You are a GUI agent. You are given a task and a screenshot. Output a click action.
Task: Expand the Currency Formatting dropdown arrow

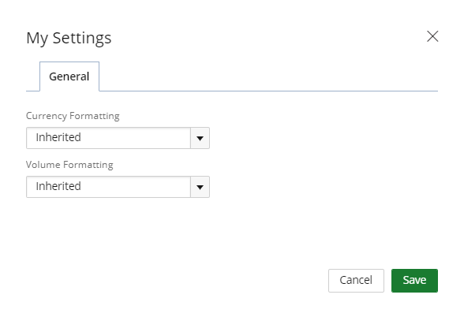[200, 138]
